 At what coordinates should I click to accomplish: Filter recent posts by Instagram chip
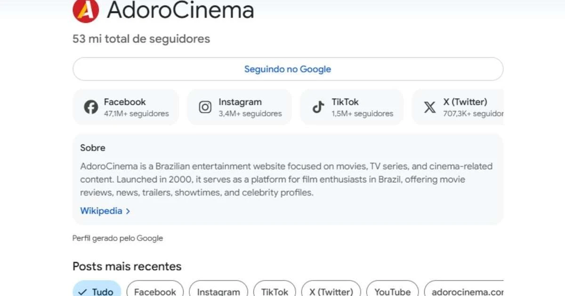coord(218,291)
